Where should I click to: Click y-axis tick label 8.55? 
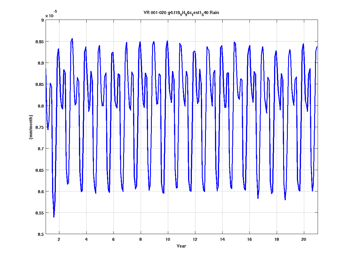point(39,213)
